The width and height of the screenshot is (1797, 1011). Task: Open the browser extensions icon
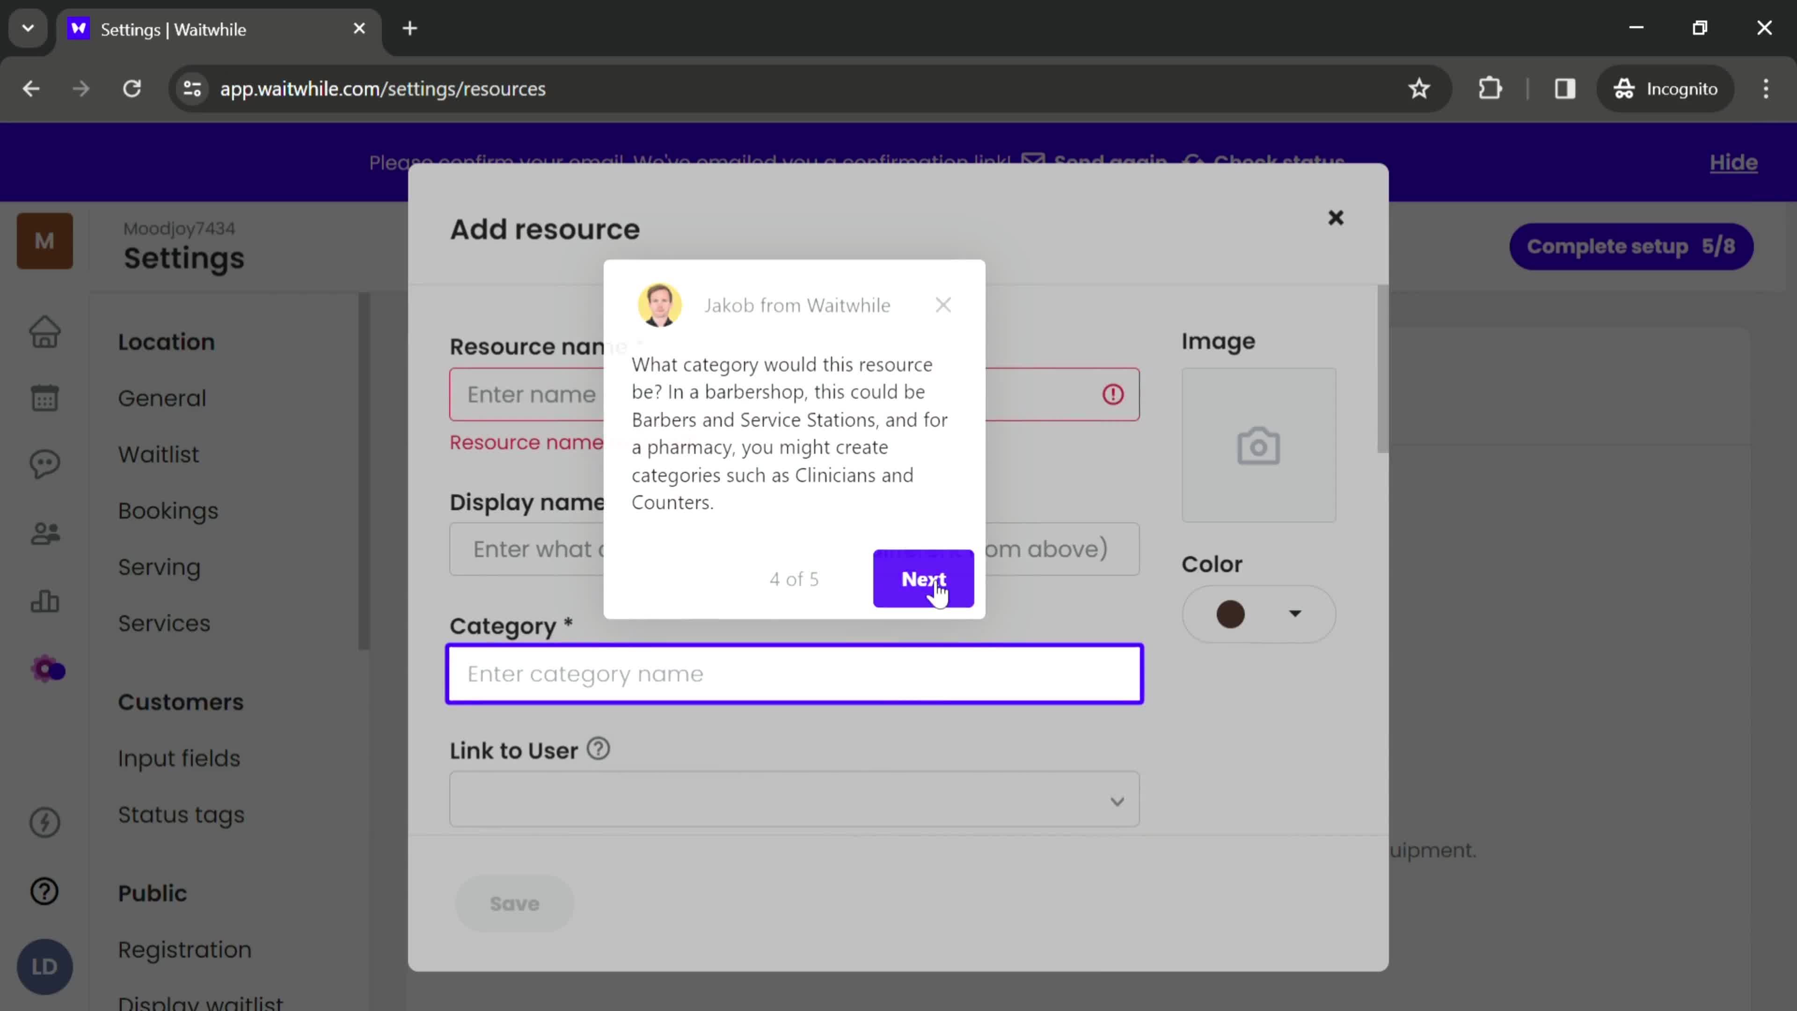click(x=1490, y=88)
